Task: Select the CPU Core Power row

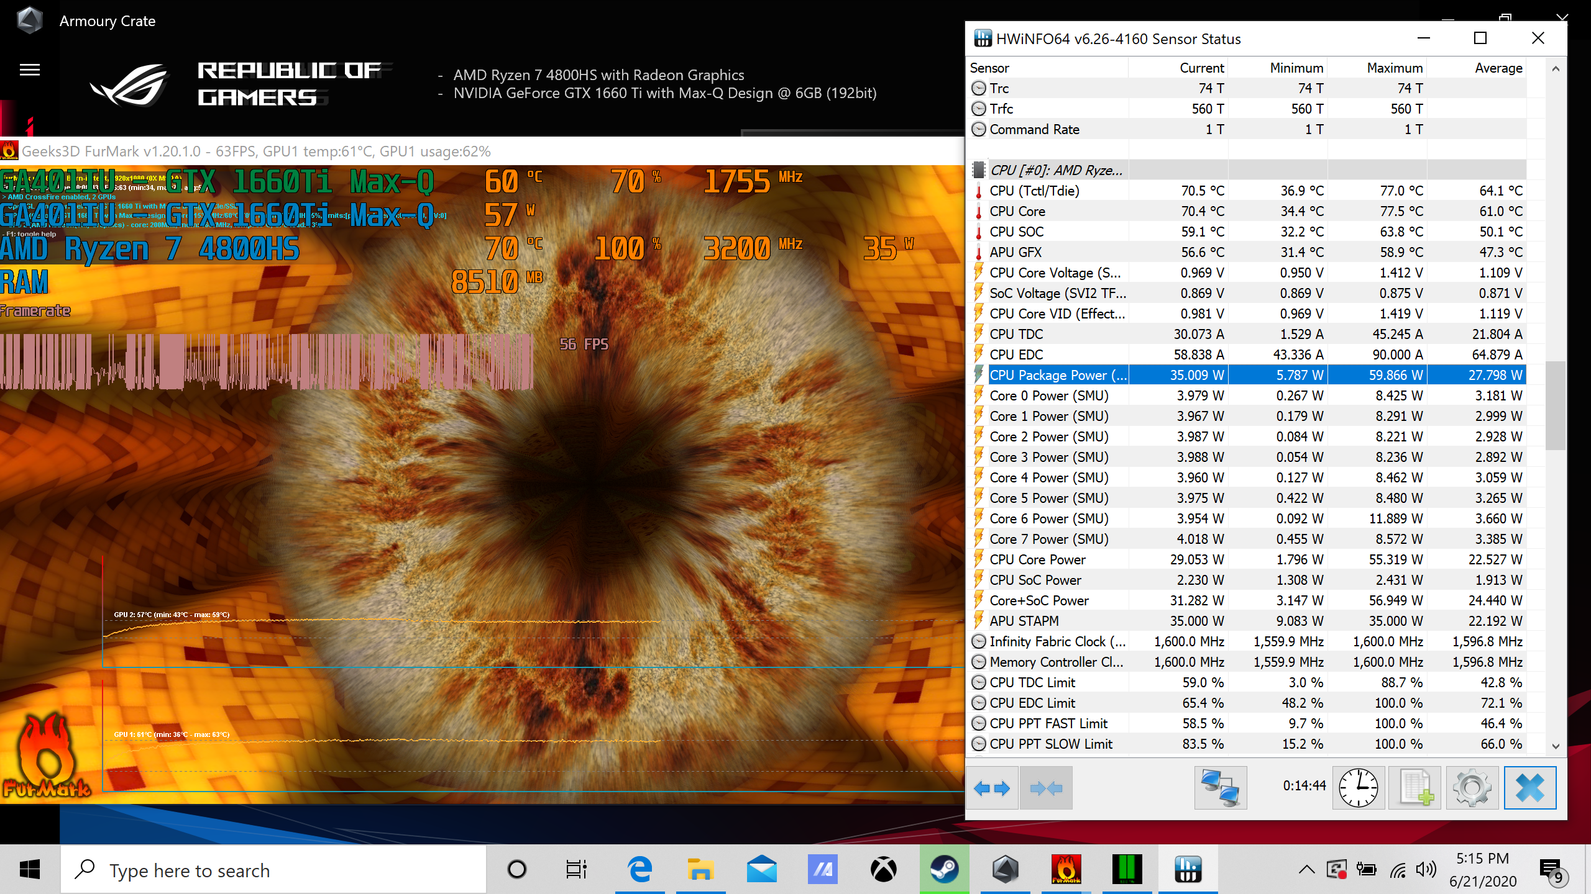Action: tap(1247, 559)
